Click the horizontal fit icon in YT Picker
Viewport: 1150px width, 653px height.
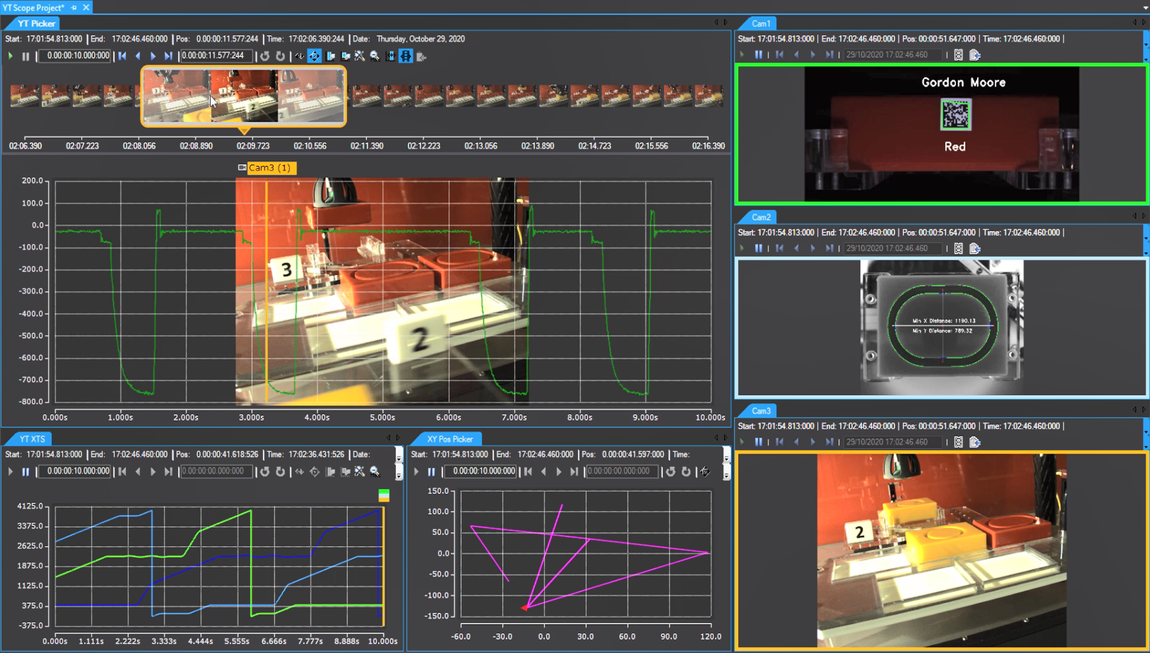click(x=390, y=56)
